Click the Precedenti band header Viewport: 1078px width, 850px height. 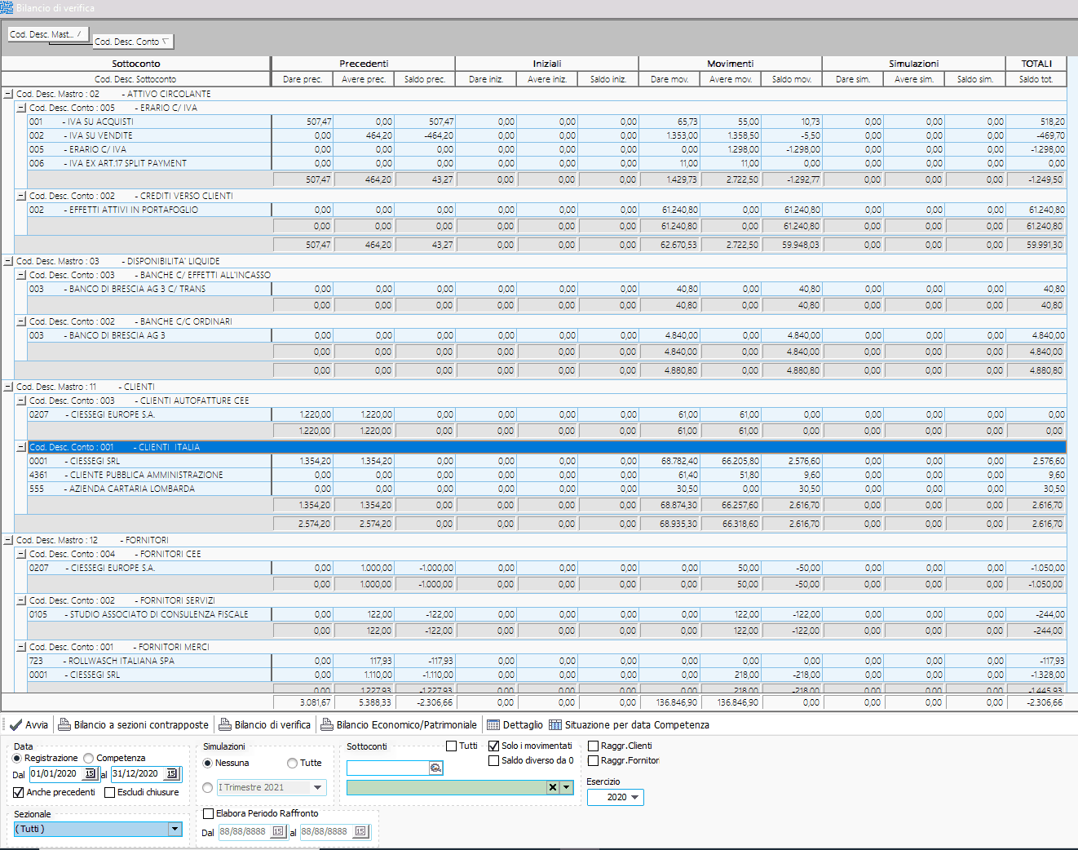click(364, 64)
